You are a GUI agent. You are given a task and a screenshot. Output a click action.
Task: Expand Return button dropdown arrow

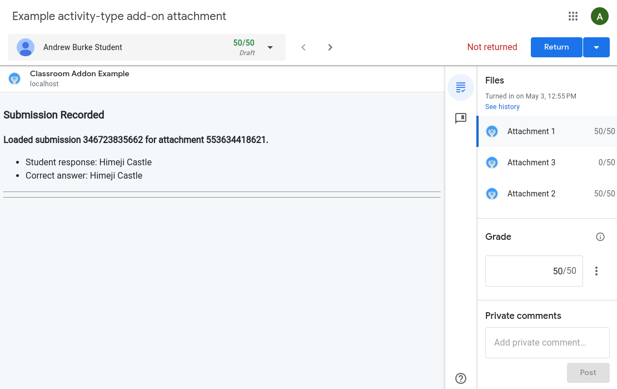click(x=596, y=47)
